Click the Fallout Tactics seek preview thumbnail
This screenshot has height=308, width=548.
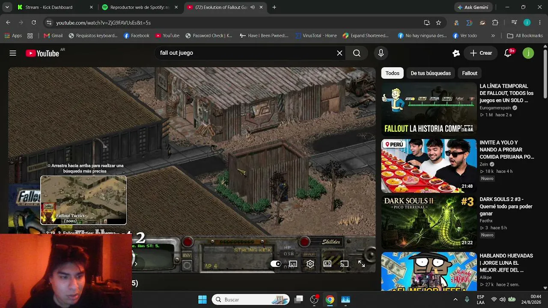[83, 200]
